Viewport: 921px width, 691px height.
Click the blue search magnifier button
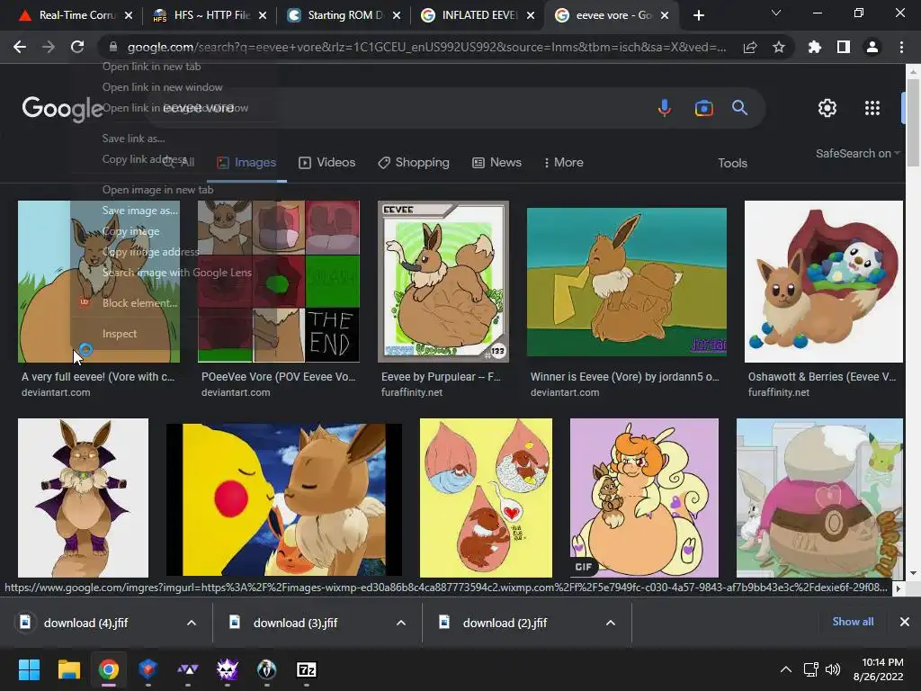(x=739, y=108)
